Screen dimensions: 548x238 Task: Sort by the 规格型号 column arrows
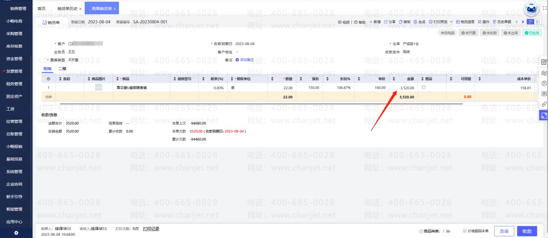[x=174, y=79]
